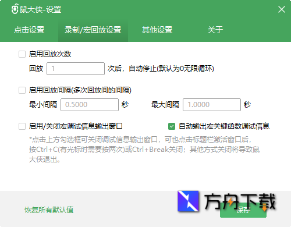
Task: Focus the 最大间隔 seconds field
Action: 212,105
